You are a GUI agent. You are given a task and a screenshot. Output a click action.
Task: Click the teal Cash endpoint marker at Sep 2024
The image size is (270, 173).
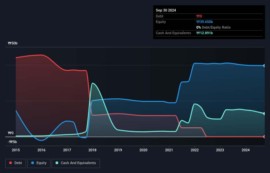[x=264, y=113]
